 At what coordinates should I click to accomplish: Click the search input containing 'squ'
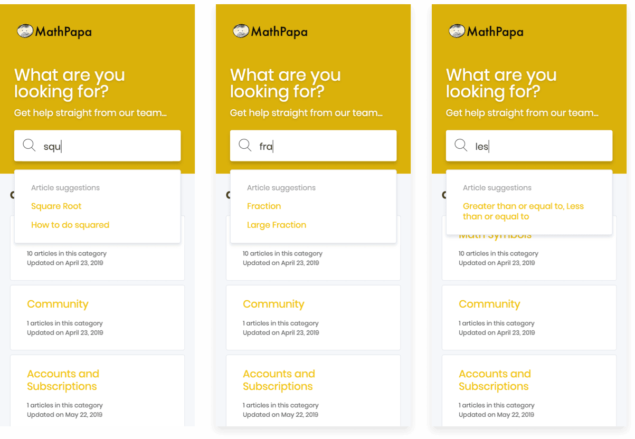tap(97, 145)
